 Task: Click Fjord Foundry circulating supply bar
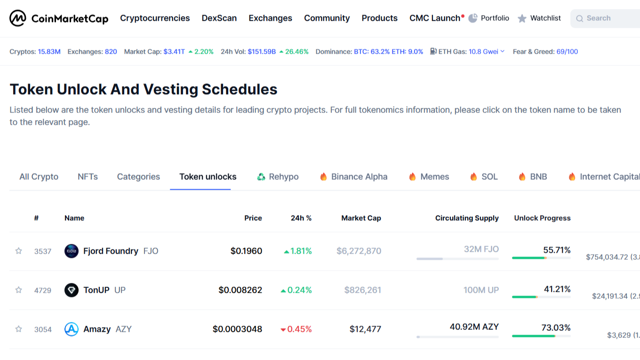click(457, 259)
